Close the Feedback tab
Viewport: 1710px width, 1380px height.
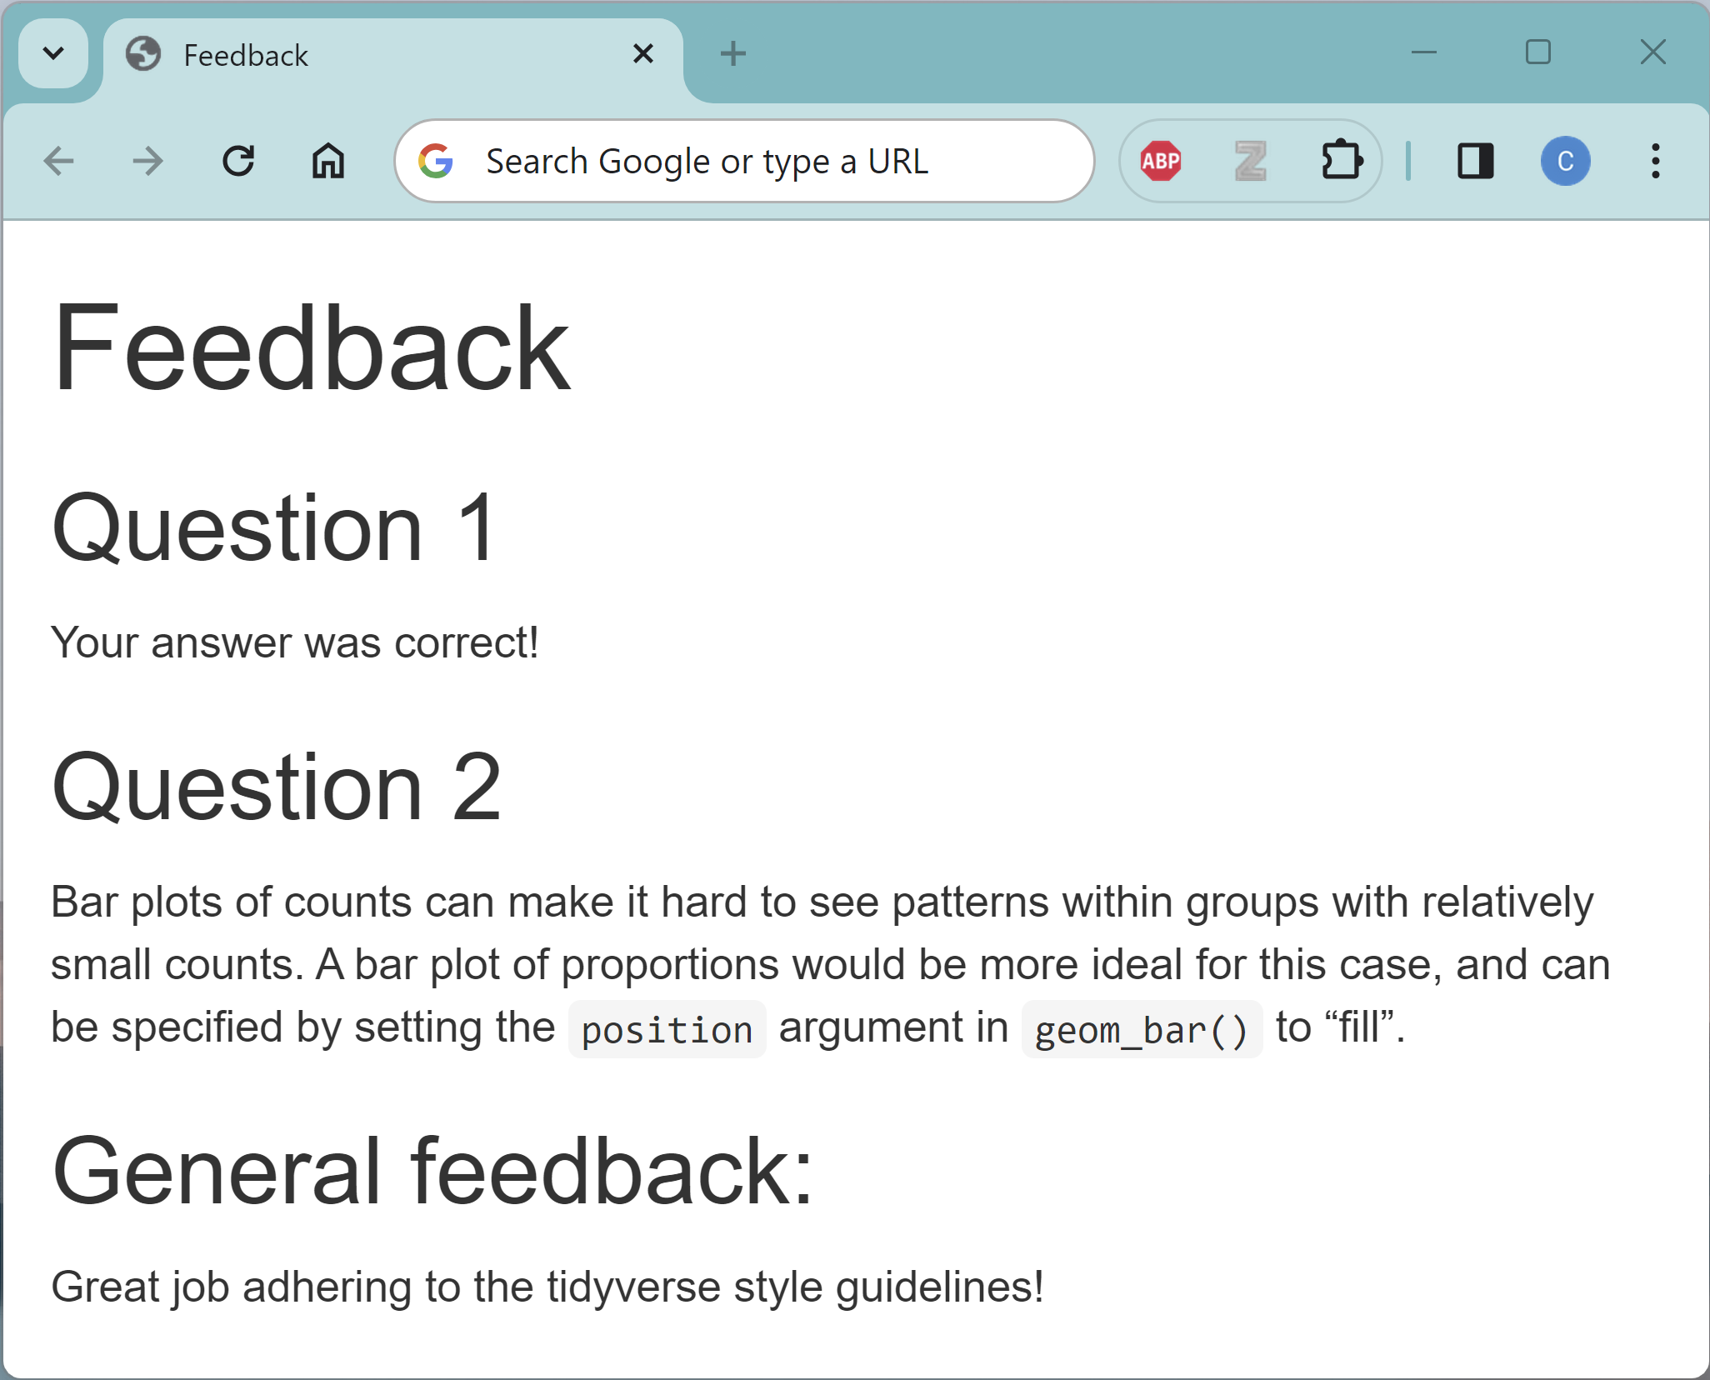[642, 54]
